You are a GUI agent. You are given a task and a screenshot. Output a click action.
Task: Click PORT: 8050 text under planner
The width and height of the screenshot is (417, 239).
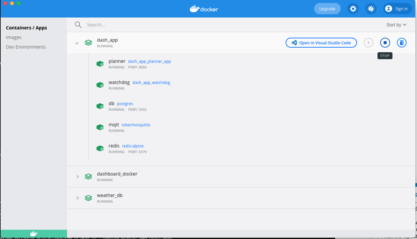tap(137, 67)
